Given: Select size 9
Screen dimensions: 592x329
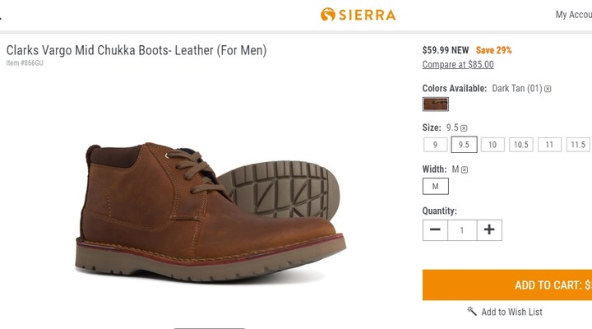Looking at the screenshot, I should coord(435,145).
